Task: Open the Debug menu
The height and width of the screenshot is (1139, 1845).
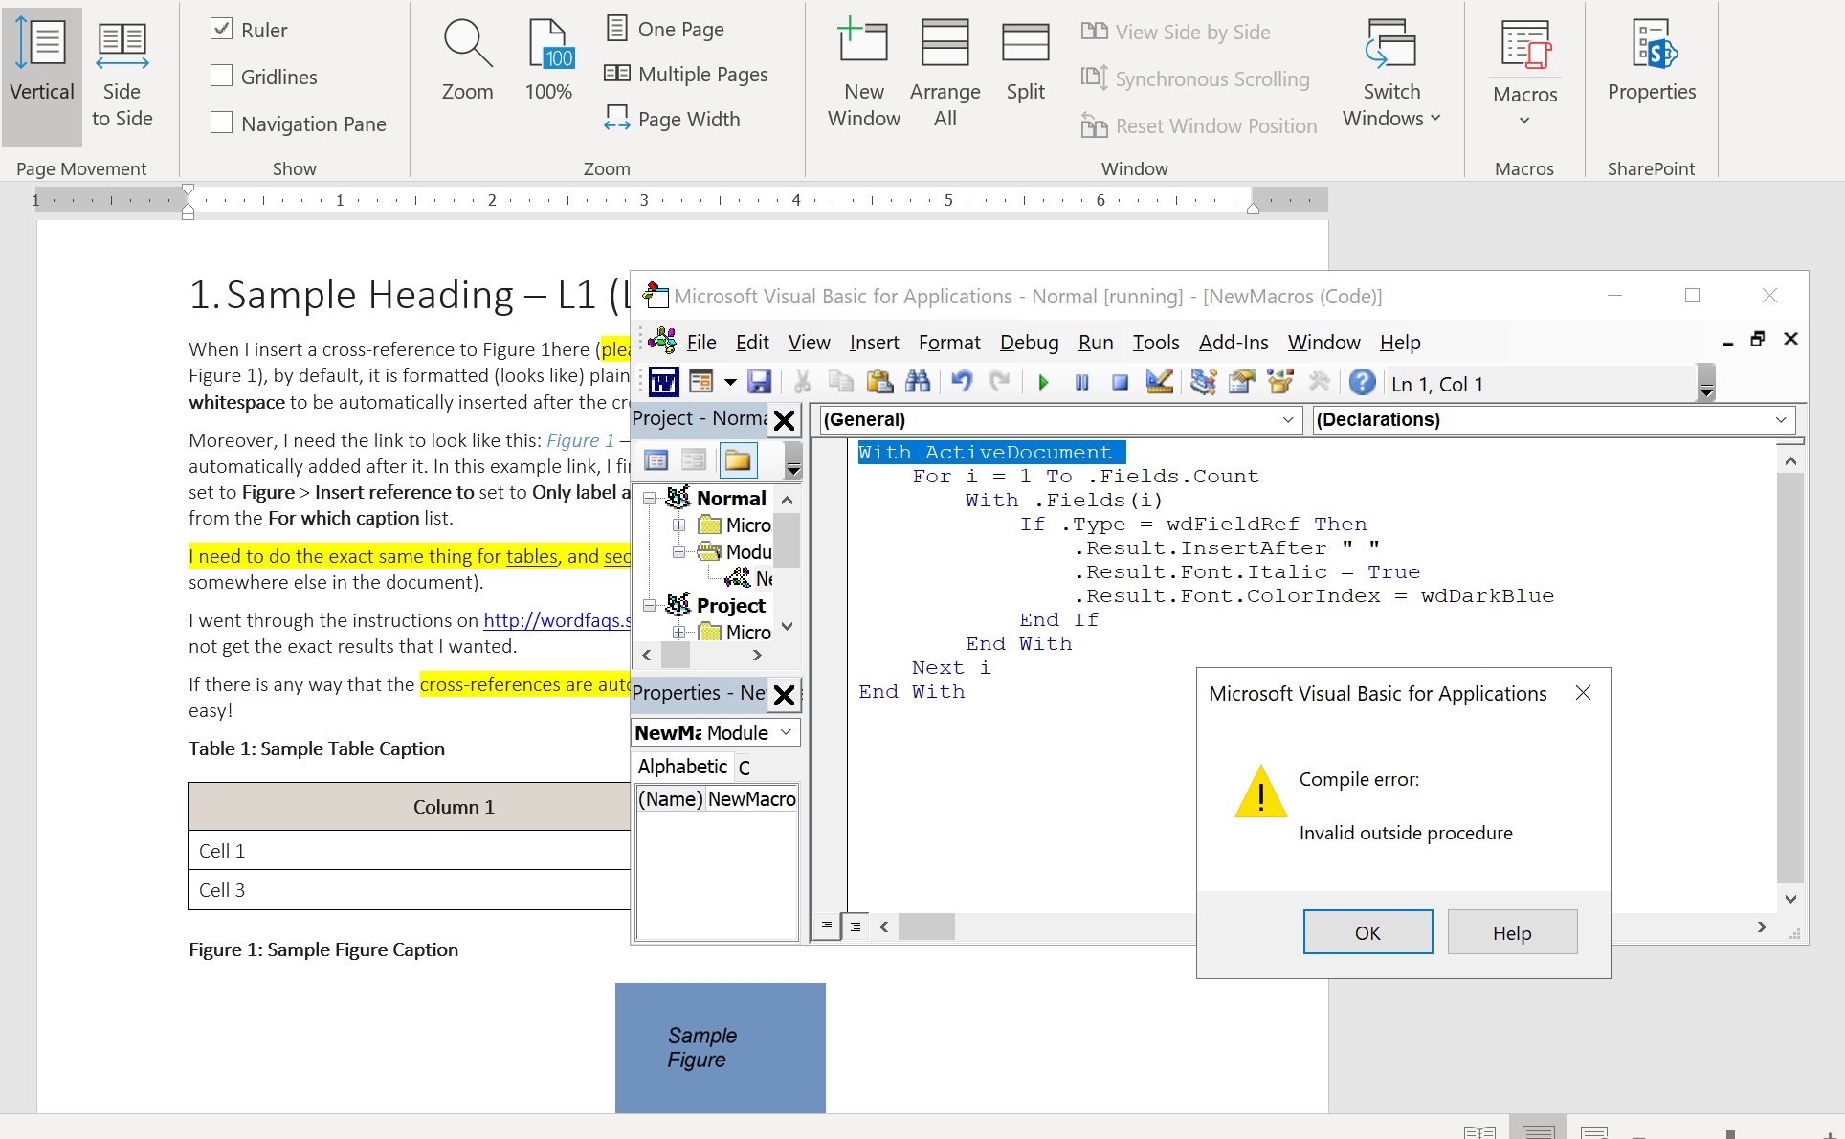Action: coord(1029,342)
